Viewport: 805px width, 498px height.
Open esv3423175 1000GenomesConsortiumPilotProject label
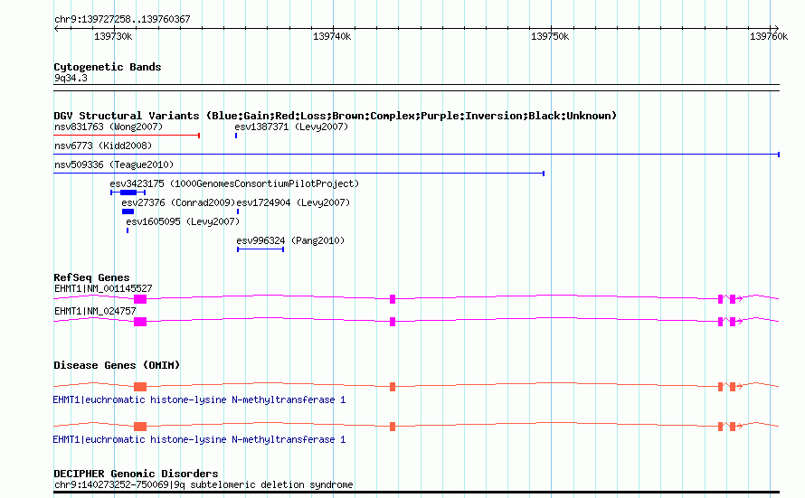(x=234, y=183)
